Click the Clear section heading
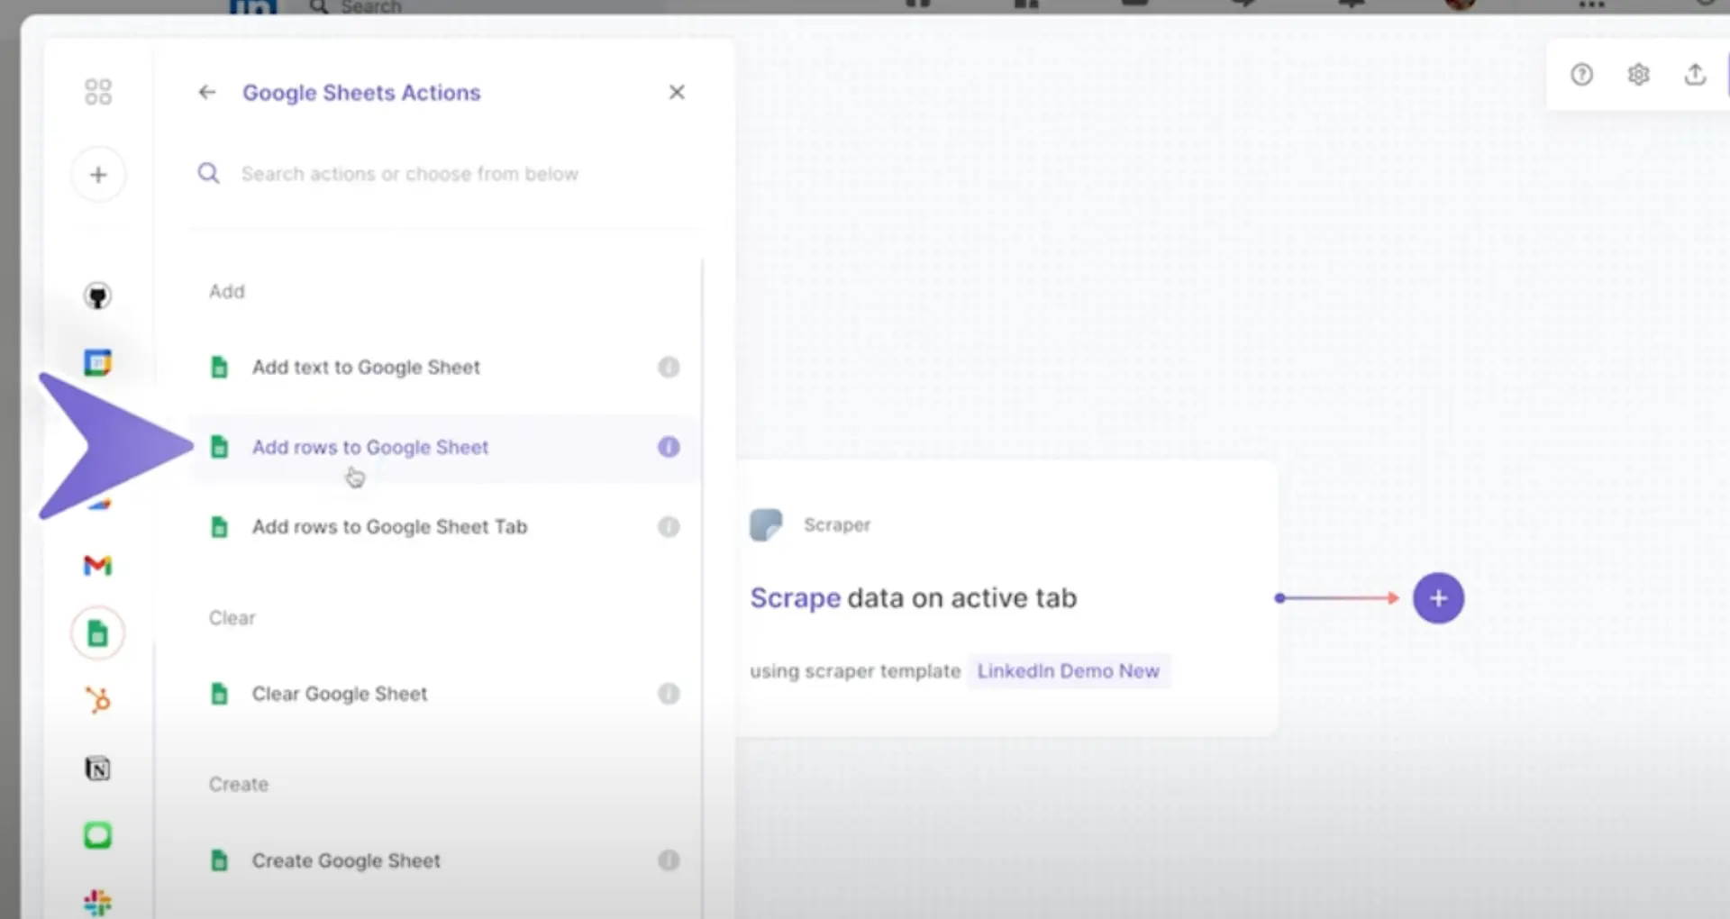This screenshot has width=1730, height=919. pos(232,618)
